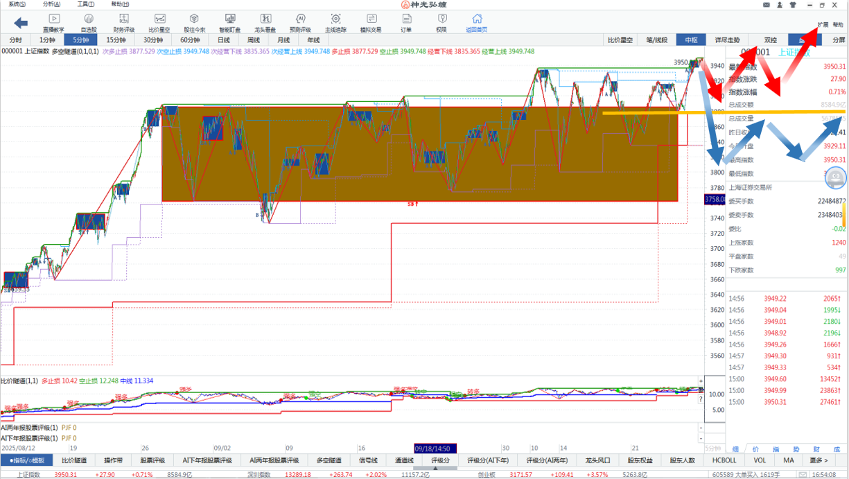
Task: Enable the 比价星空 view toggle
Action: [620, 40]
